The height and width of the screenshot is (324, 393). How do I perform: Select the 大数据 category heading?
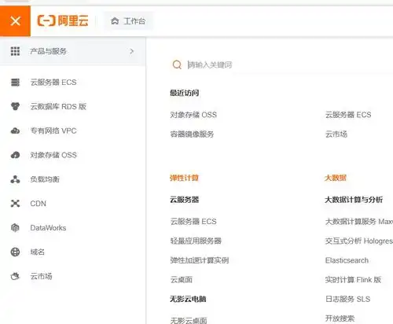tap(336, 178)
